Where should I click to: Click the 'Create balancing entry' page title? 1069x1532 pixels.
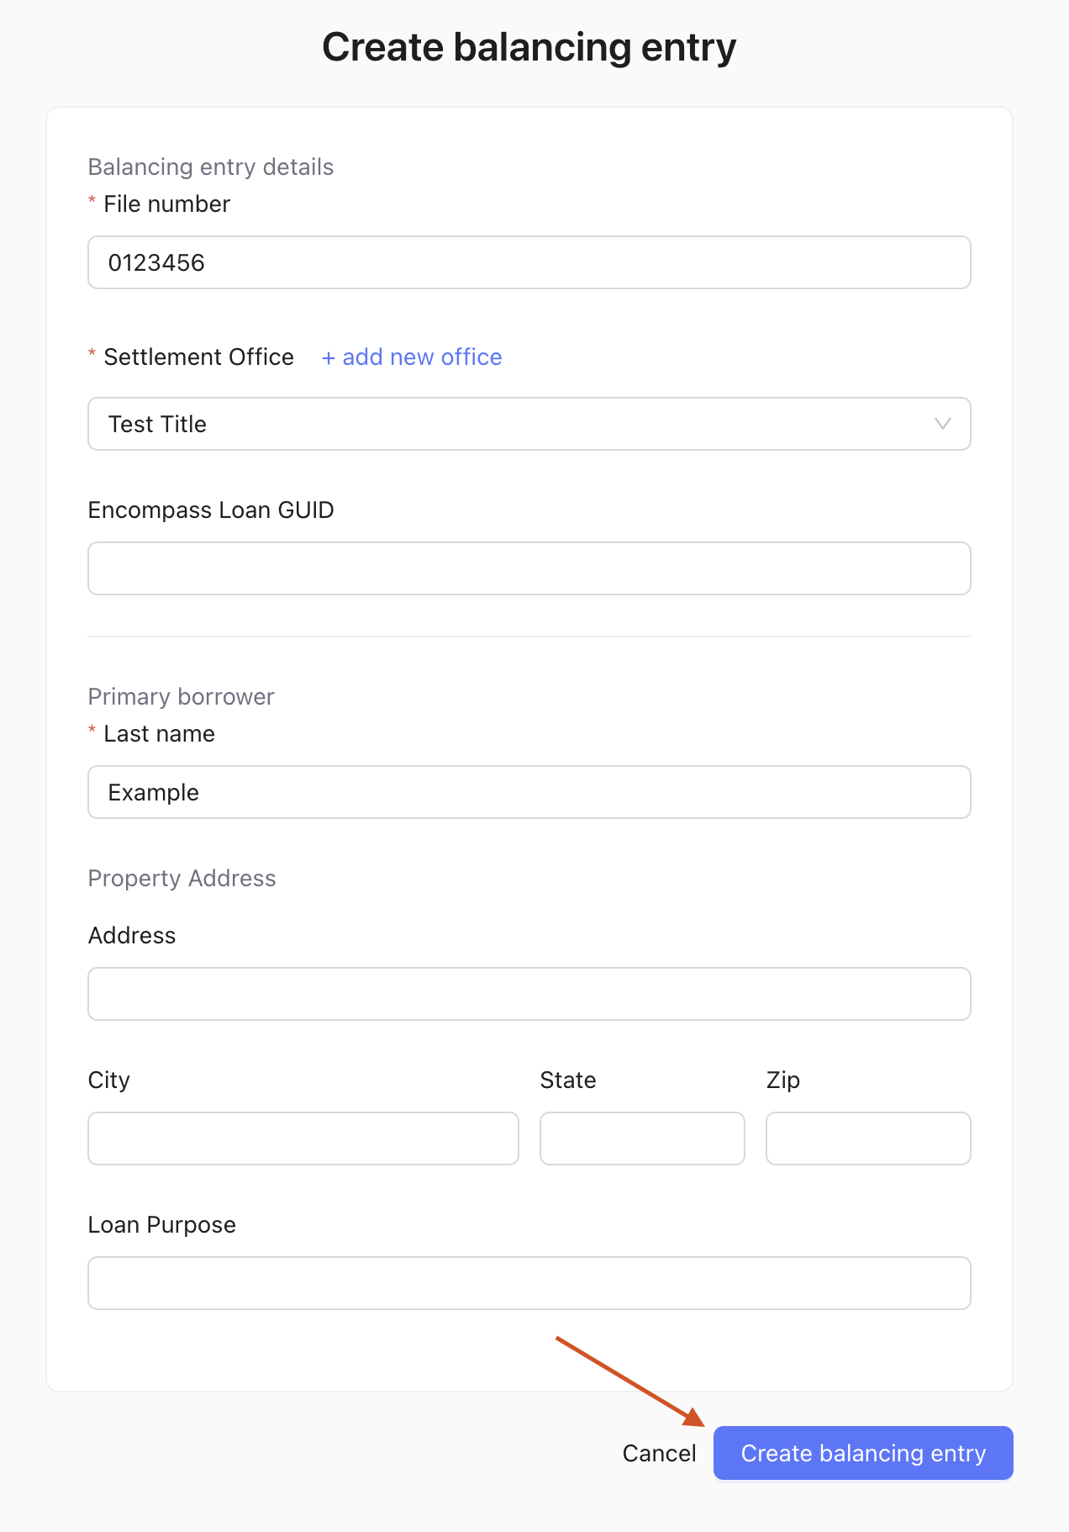[529, 47]
